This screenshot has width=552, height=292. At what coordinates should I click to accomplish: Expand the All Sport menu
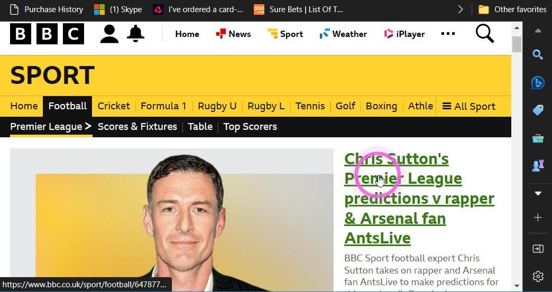(468, 106)
